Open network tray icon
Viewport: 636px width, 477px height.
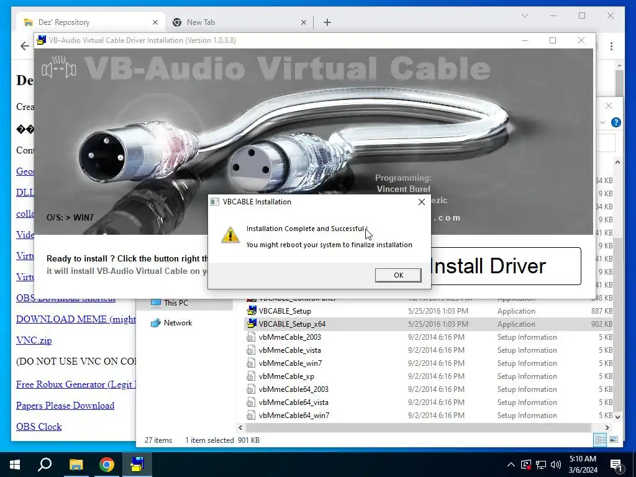[541, 465]
